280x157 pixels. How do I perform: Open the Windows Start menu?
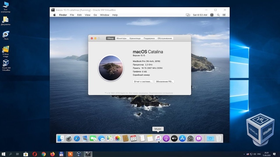[x=3, y=154]
